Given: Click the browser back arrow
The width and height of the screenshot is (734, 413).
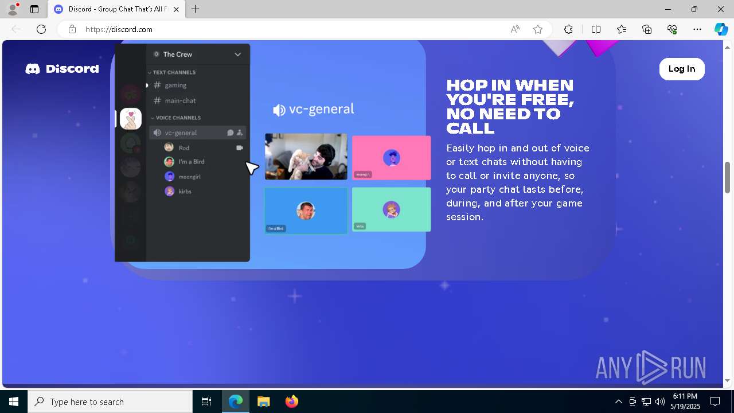Looking at the screenshot, I should pyautogui.click(x=16, y=29).
